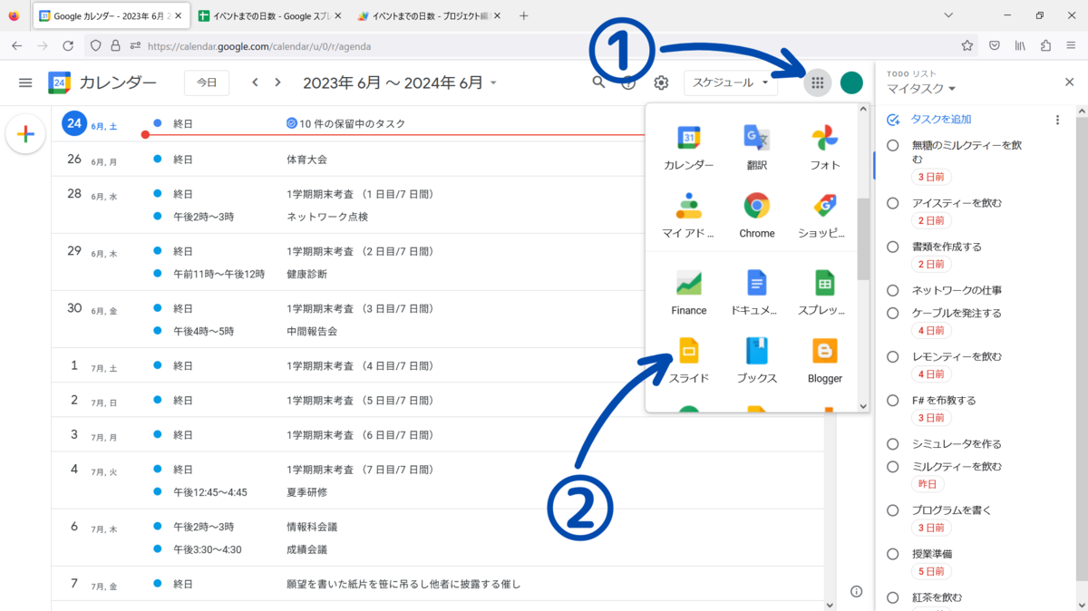Screen dimensions: 1088x611
Task: Open the 情報科会議 event
Action: coord(312,527)
